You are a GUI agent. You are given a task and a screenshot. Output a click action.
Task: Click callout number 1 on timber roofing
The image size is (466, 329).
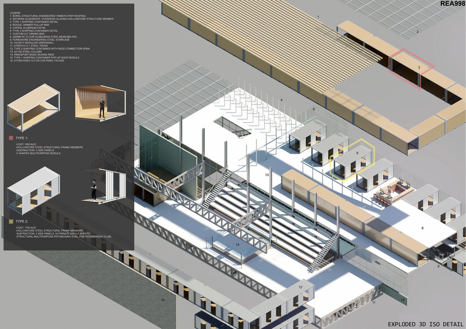[318, 17]
